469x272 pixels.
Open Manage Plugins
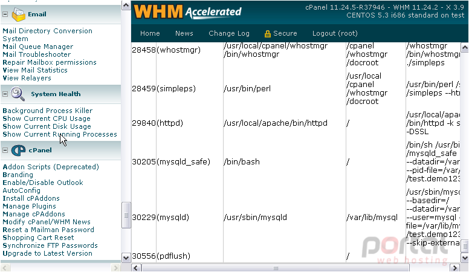29,206
